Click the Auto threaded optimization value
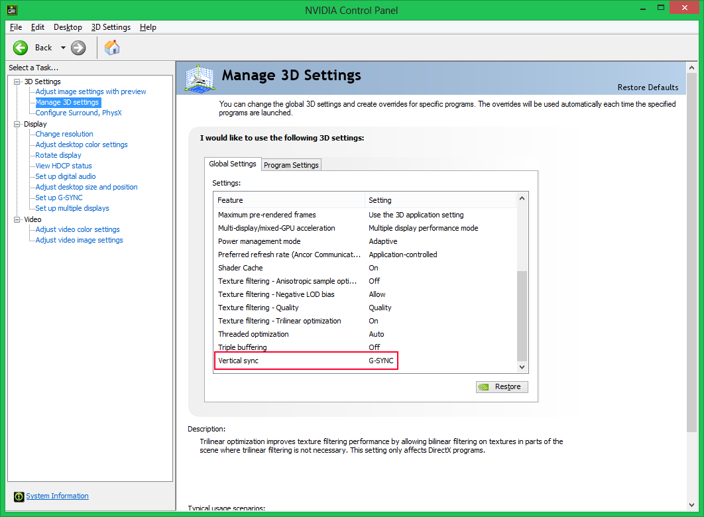Viewport: 704px width, 517px height. pos(377,334)
